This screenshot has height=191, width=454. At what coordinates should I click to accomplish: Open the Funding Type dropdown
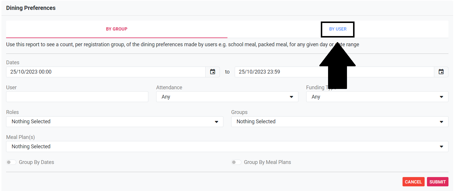pyautogui.click(x=377, y=97)
